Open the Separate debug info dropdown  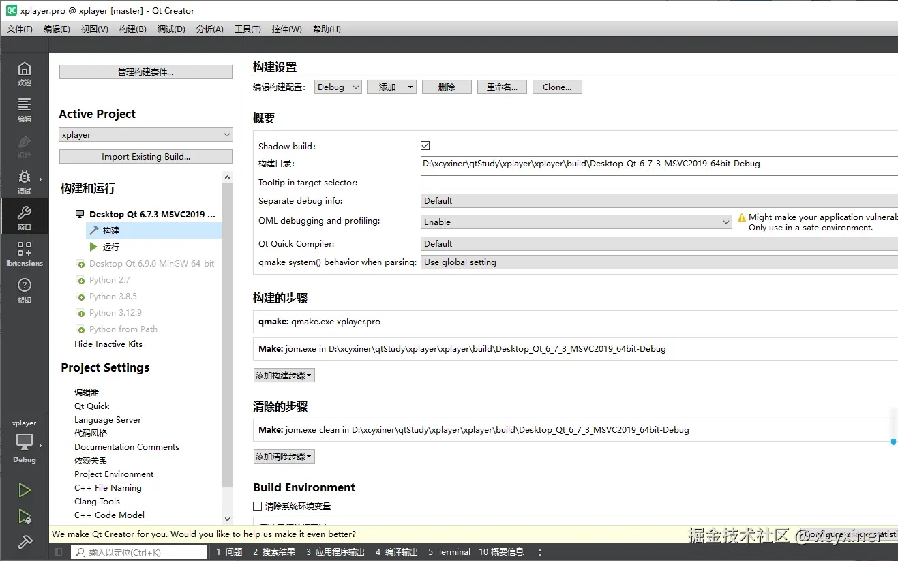pos(659,200)
